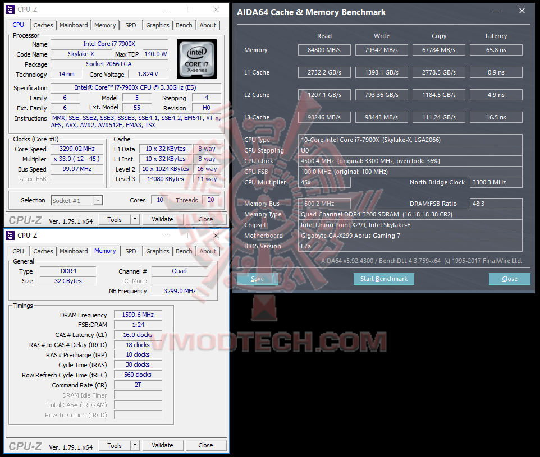Click CPU Type field in AIDA64
Screen dimensions: 540x457
(410, 140)
